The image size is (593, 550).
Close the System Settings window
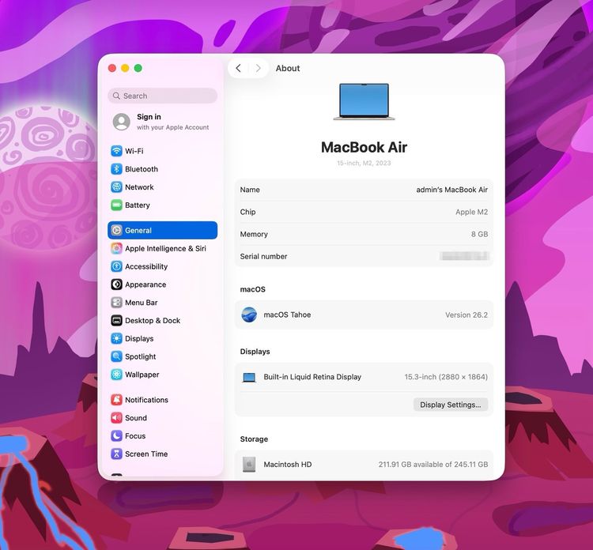[x=112, y=68]
